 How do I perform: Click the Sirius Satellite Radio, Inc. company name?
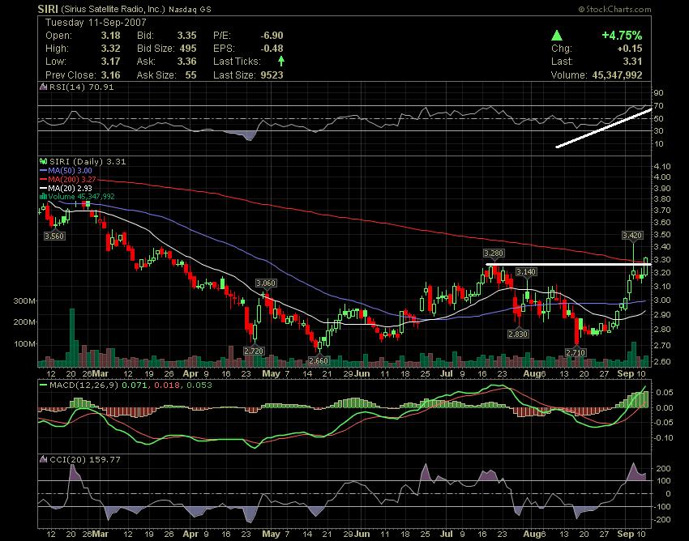(x=113, y=9)
